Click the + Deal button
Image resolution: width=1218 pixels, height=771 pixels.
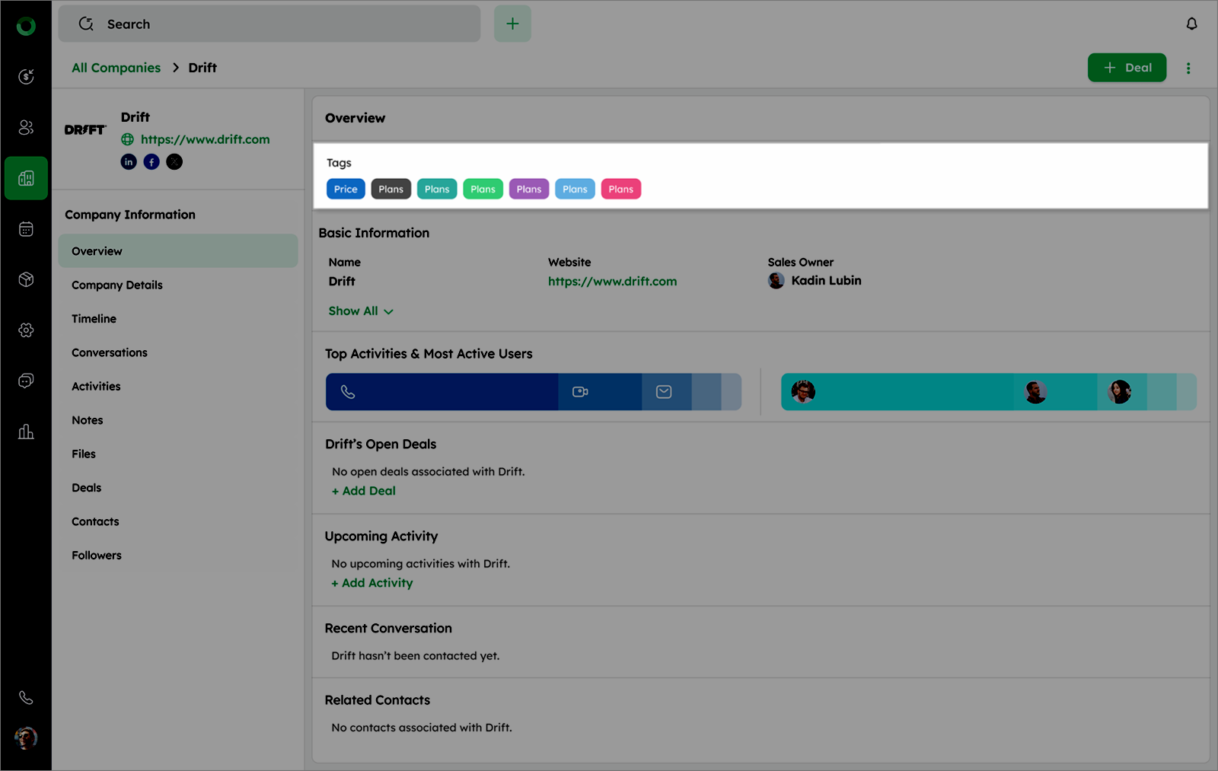tap(1127, 68)
